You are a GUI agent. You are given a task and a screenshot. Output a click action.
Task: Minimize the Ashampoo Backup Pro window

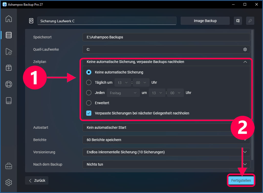(233, 4)
